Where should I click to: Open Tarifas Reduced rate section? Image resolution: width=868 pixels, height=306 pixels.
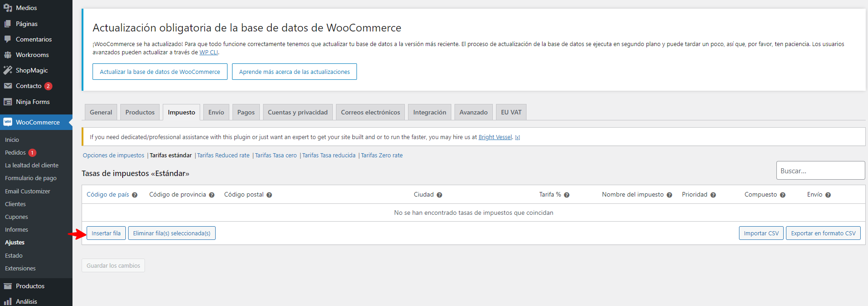coord(223,156)
